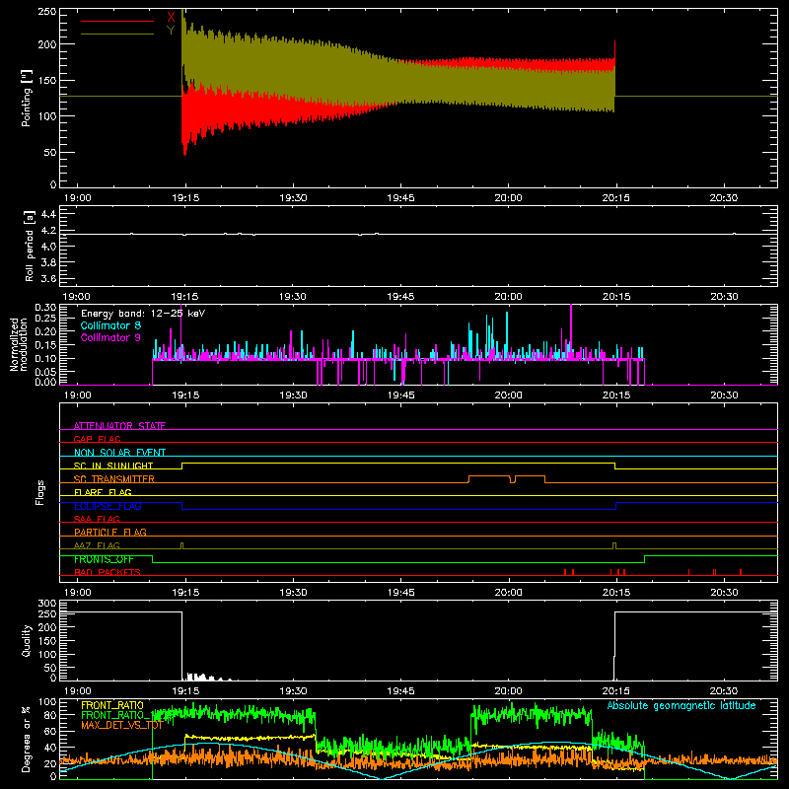Image resolution: width=789 pixels, height=789 pixels.
Task: Click the Pointing axis label
Action: (26, 98)
